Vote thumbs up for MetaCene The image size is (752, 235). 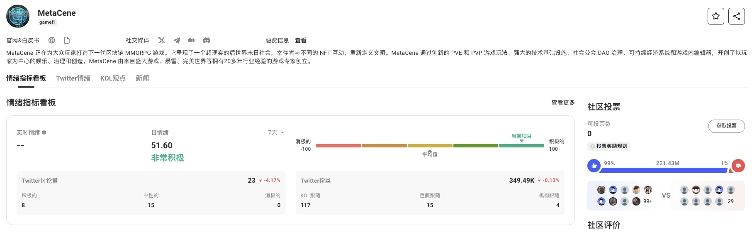[594, 166]
